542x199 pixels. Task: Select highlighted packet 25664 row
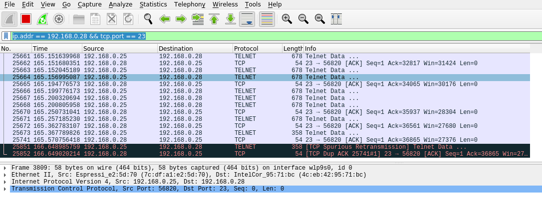point(265,78)
